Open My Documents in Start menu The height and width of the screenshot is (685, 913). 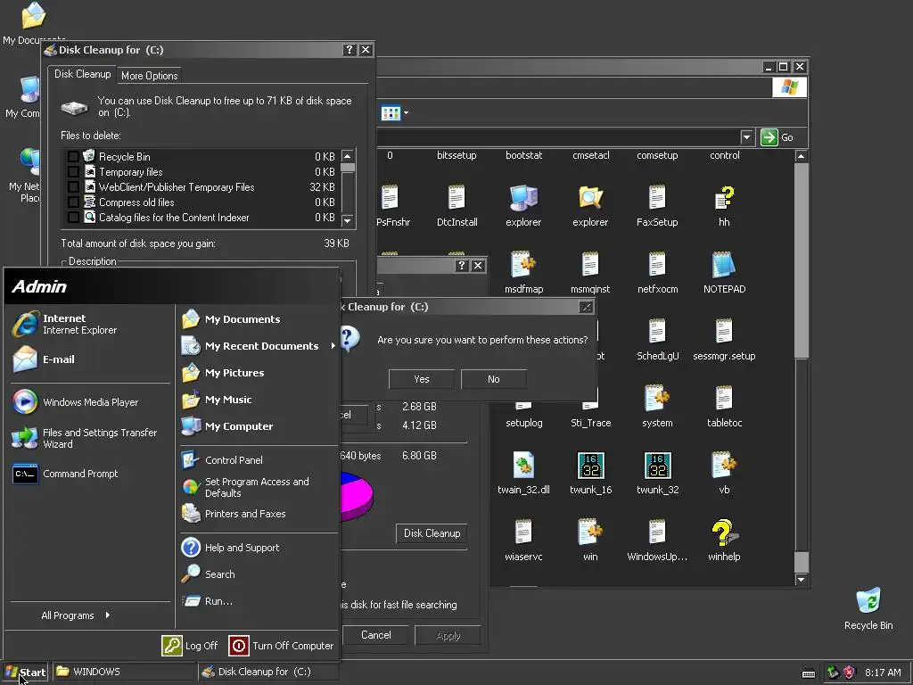pos(231,319)
